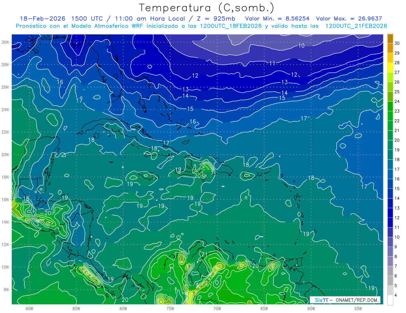Click the "55W" longitude axis label

[x=358, y=309]
